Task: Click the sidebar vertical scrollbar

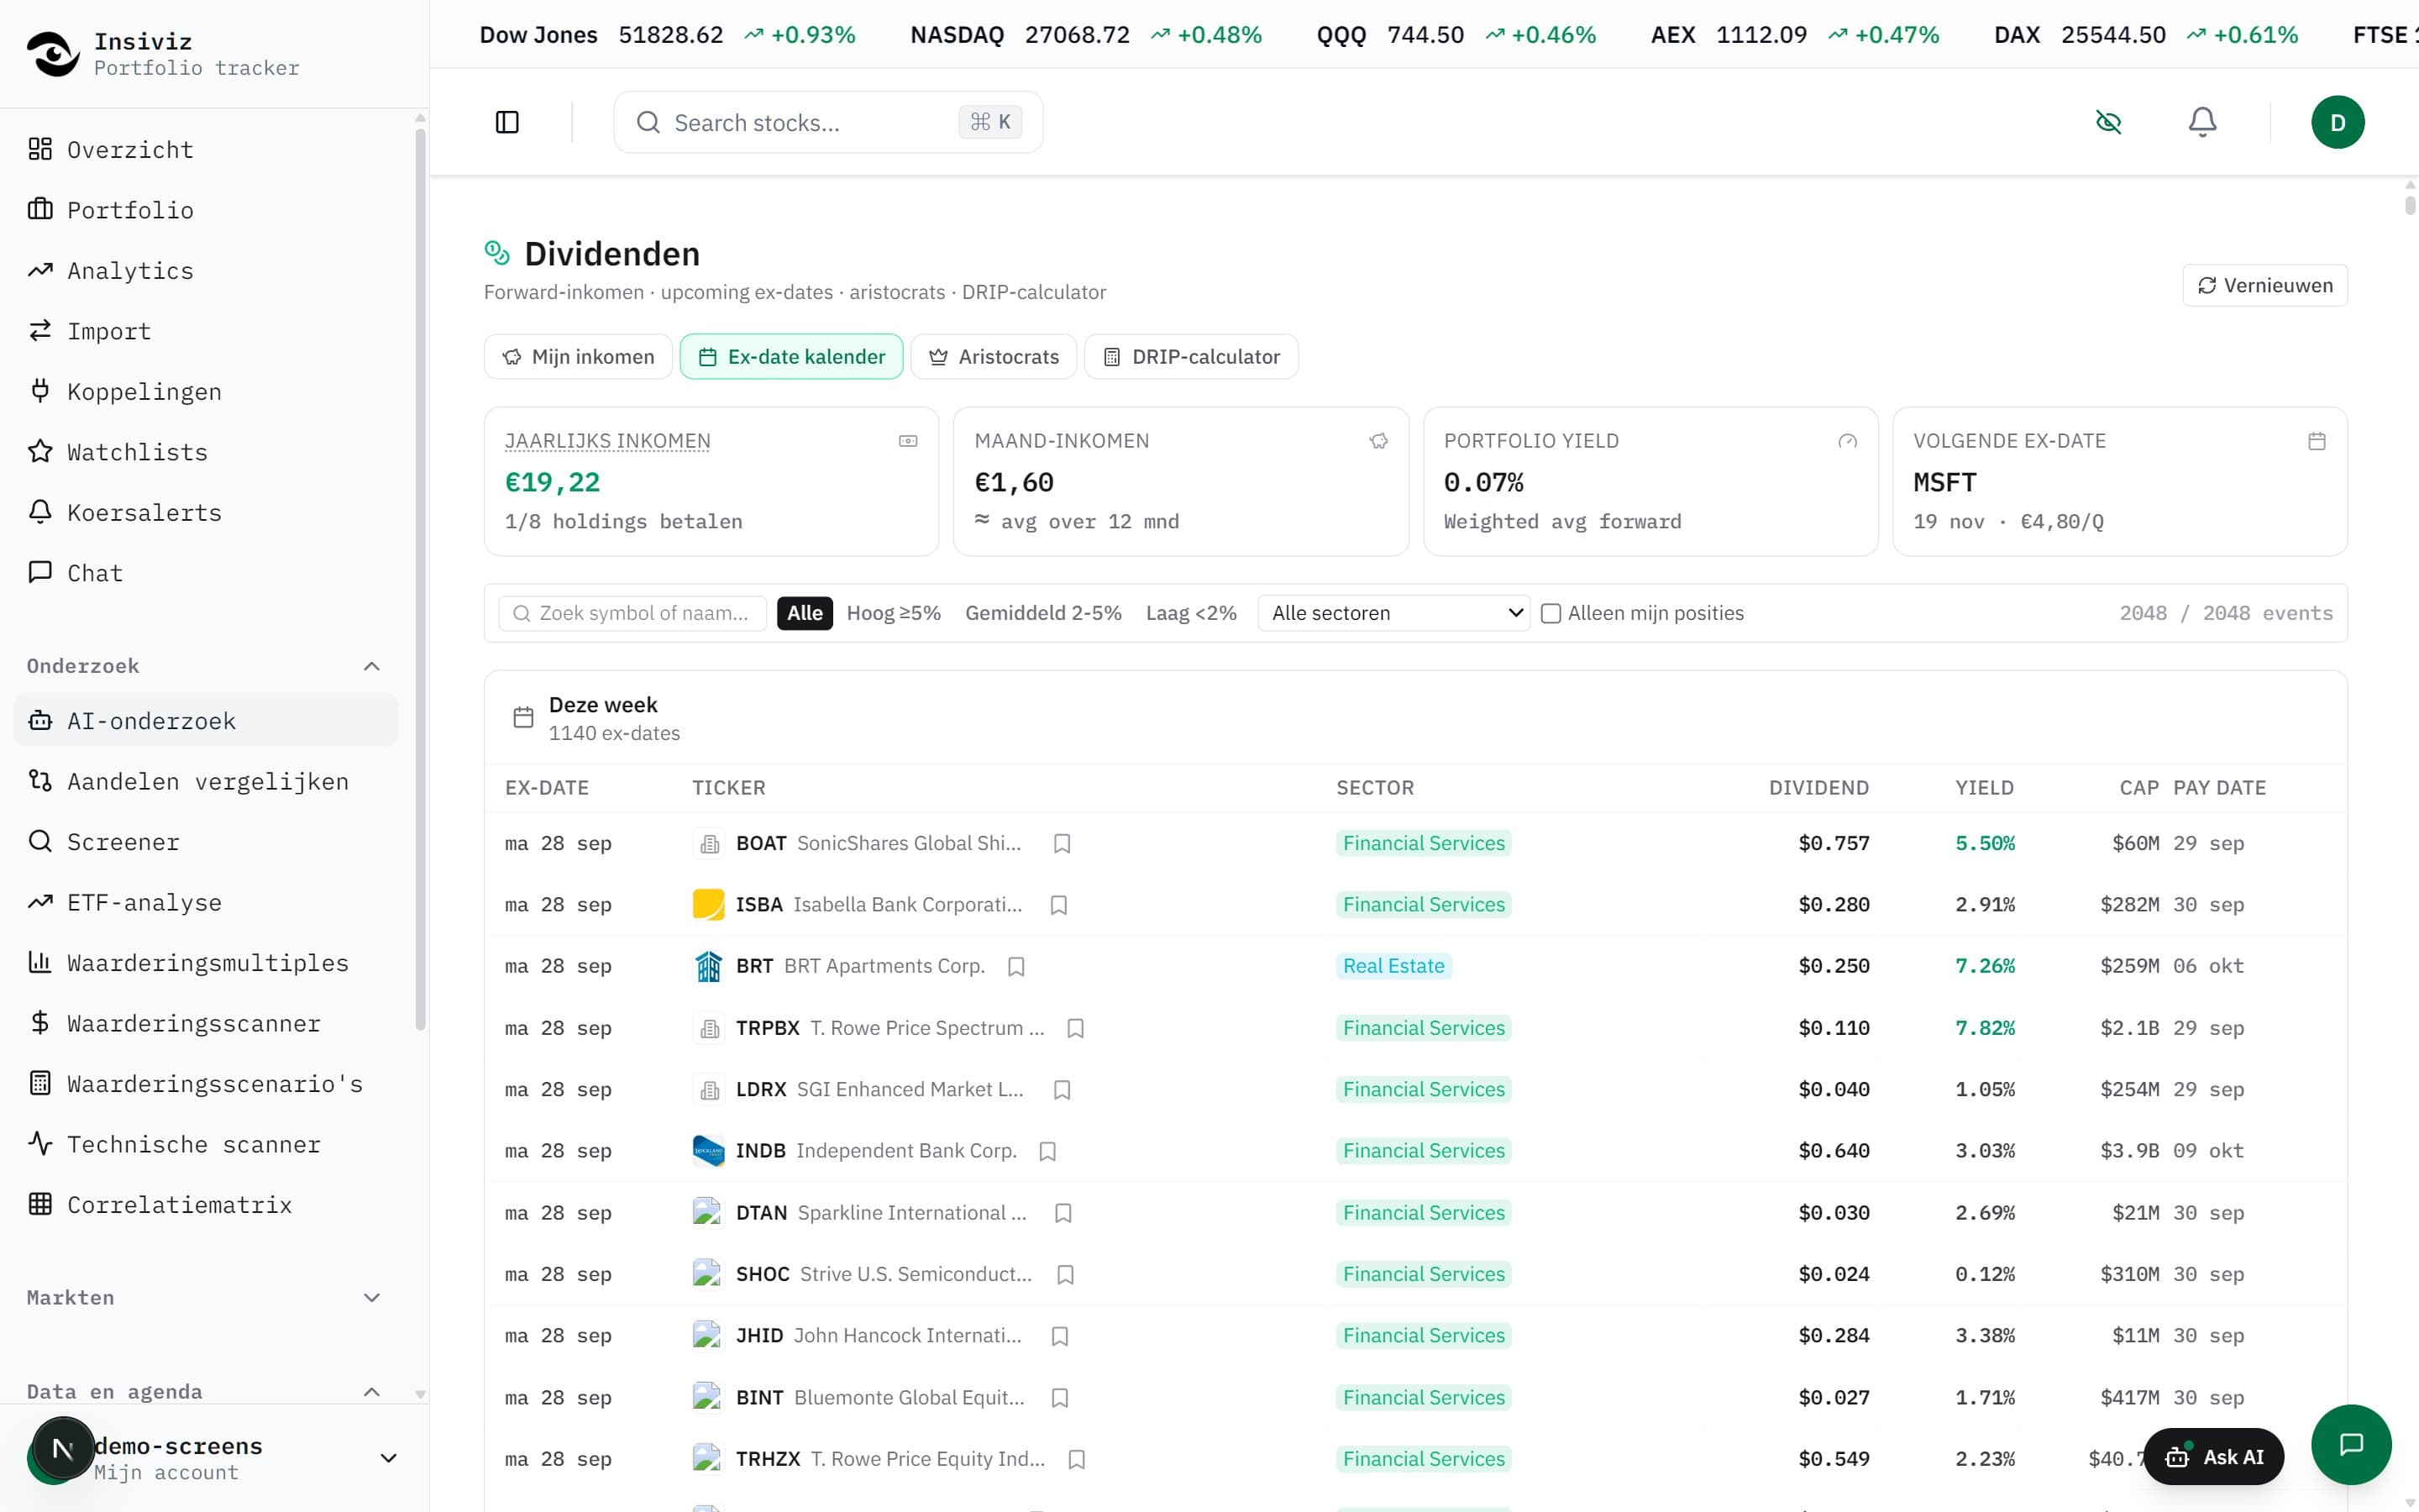Action: 420,580
